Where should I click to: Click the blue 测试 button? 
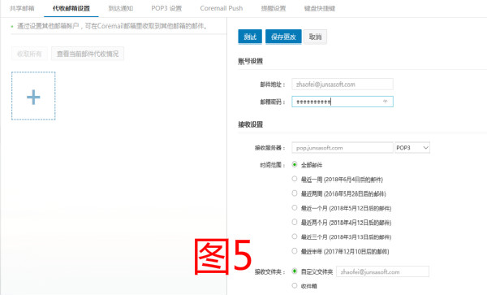click(250, 37)
